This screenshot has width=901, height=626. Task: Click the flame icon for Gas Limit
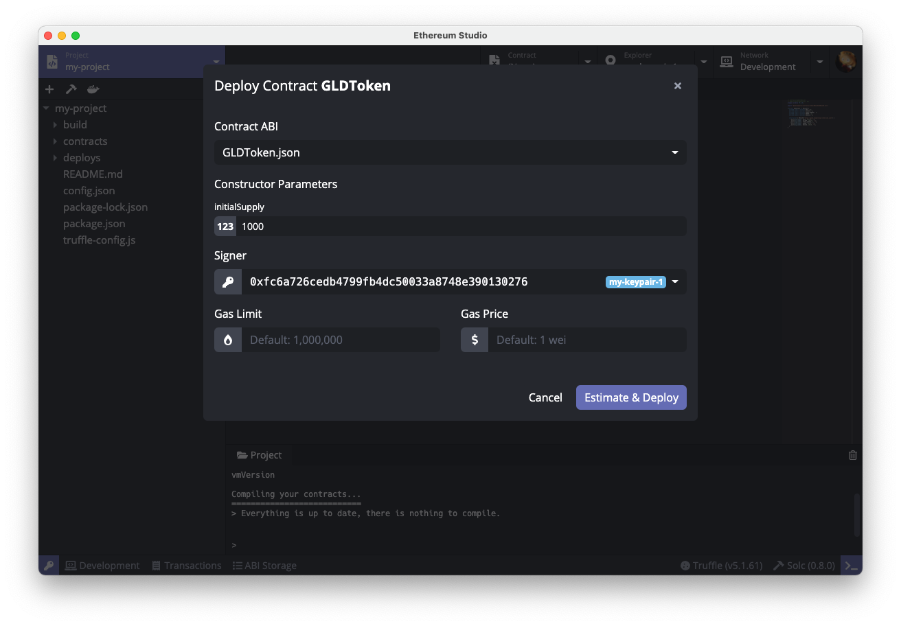228,340
